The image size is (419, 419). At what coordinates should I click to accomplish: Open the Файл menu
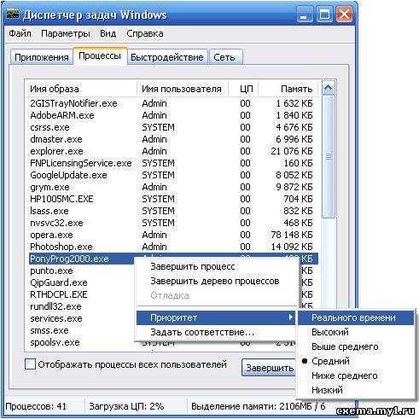[20, 33]
